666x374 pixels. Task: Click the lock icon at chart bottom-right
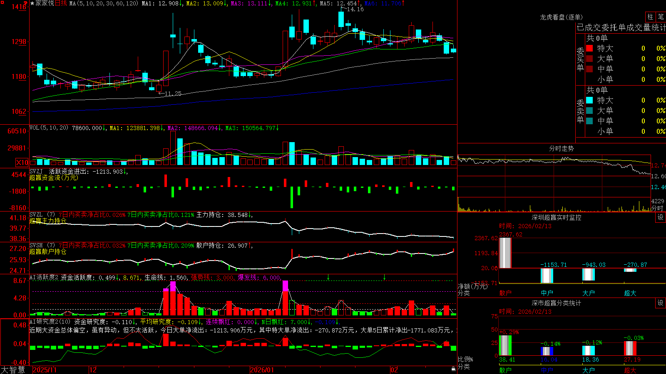pos(454,369)
